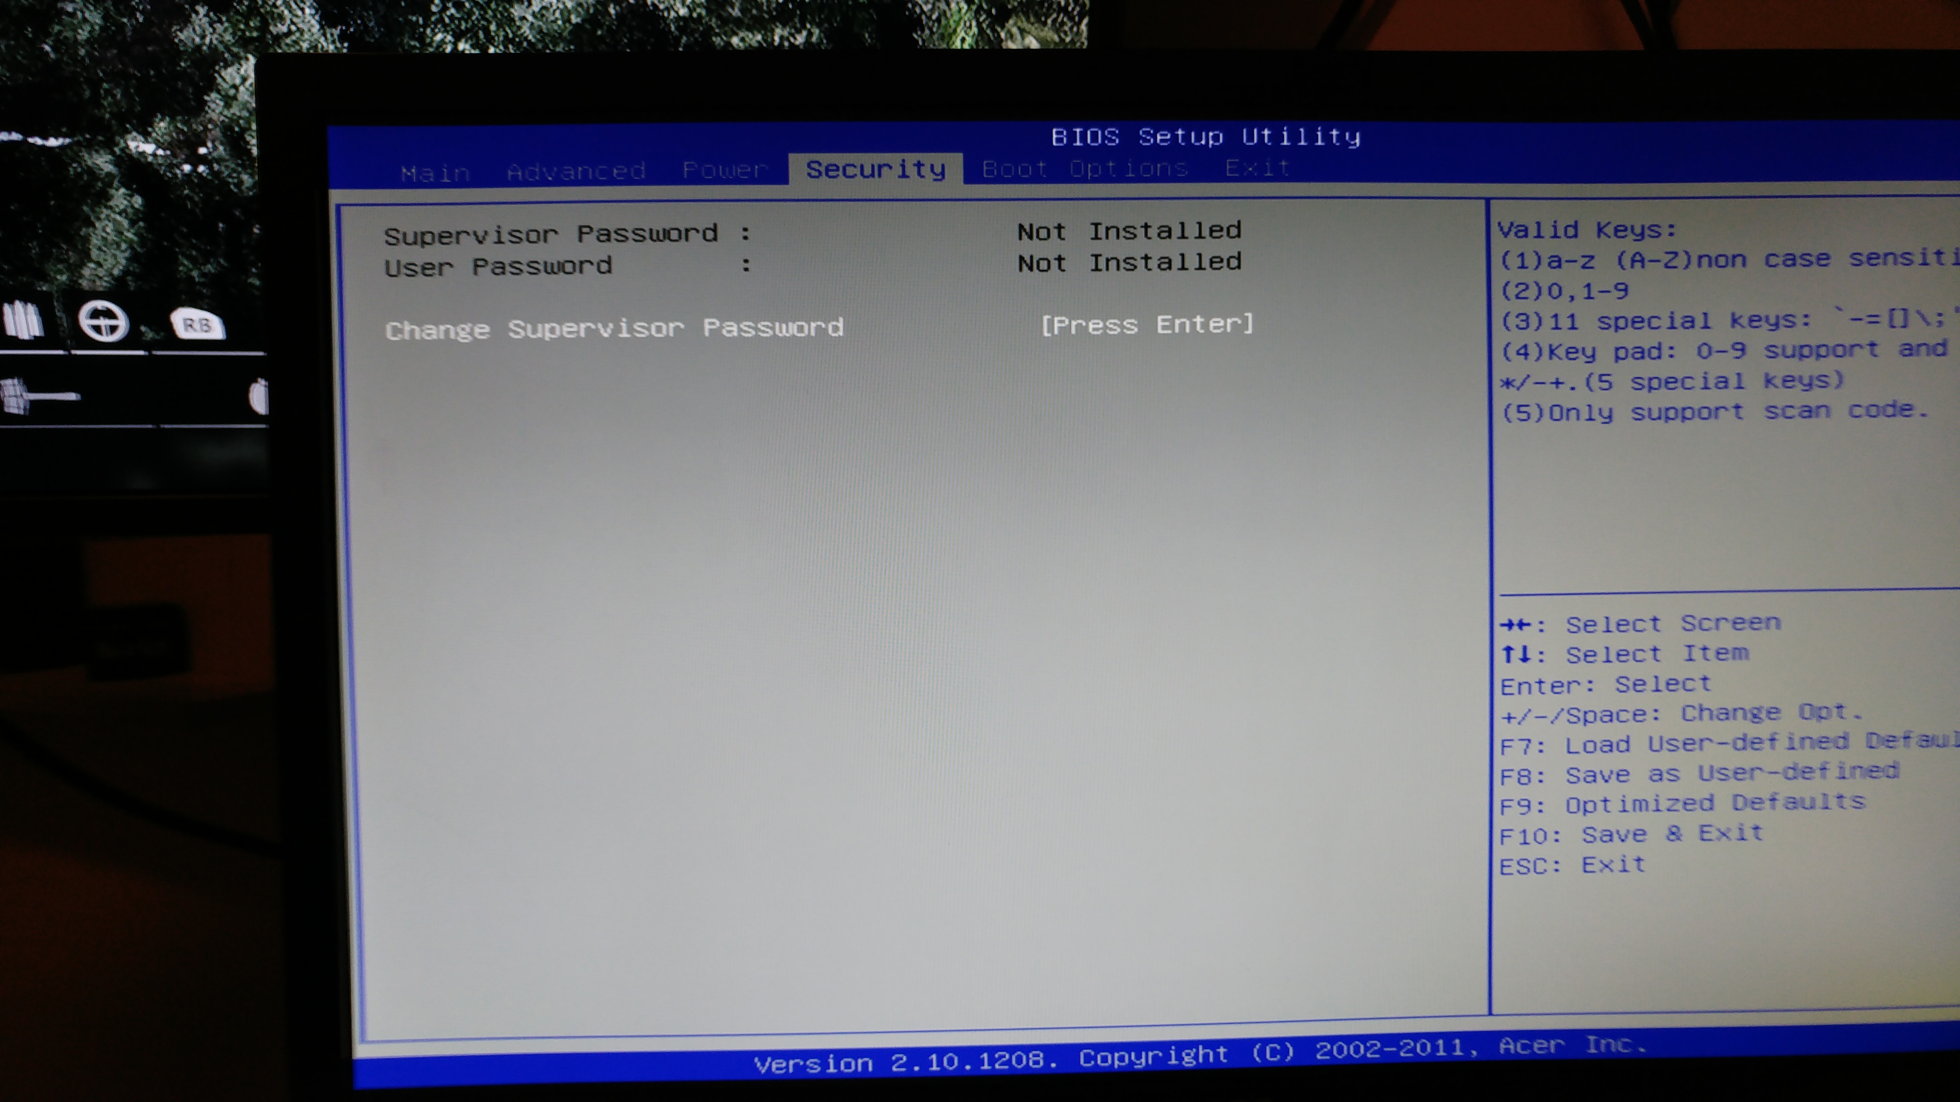Click the F10 Save & Exit hint
Screen dimensions: 1960x1102
[x=1631, y=834]
